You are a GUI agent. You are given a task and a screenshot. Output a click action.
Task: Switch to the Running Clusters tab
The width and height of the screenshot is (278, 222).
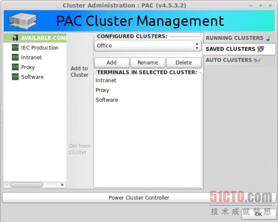[239, 38]
